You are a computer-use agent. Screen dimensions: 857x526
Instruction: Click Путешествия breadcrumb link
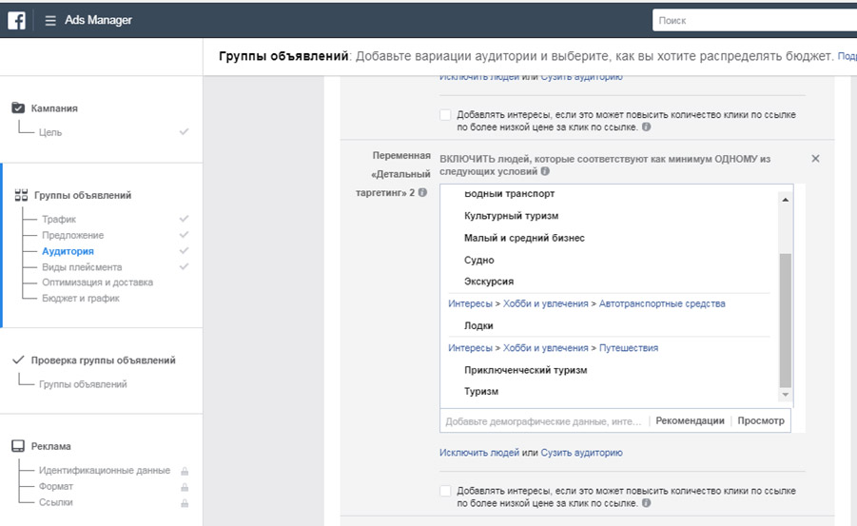click(x=629, y=348)
